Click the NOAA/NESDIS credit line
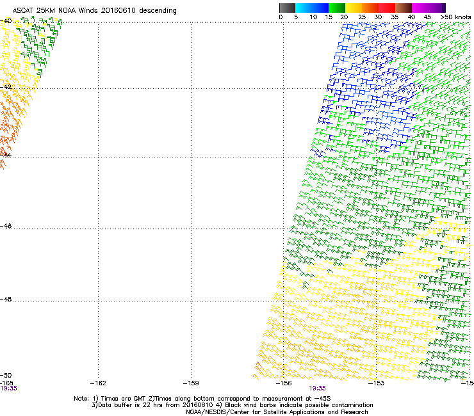 (x=277, y=412)
